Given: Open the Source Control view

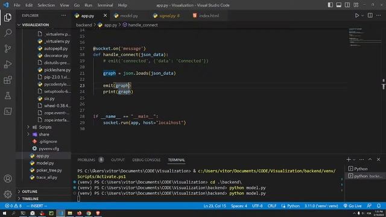Looking at the screenshot, I should (8, 48).
